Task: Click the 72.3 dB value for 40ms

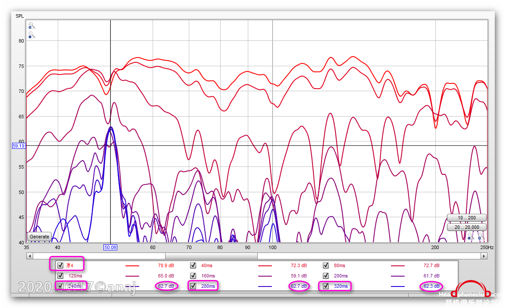Action: [x=299, y=265]
